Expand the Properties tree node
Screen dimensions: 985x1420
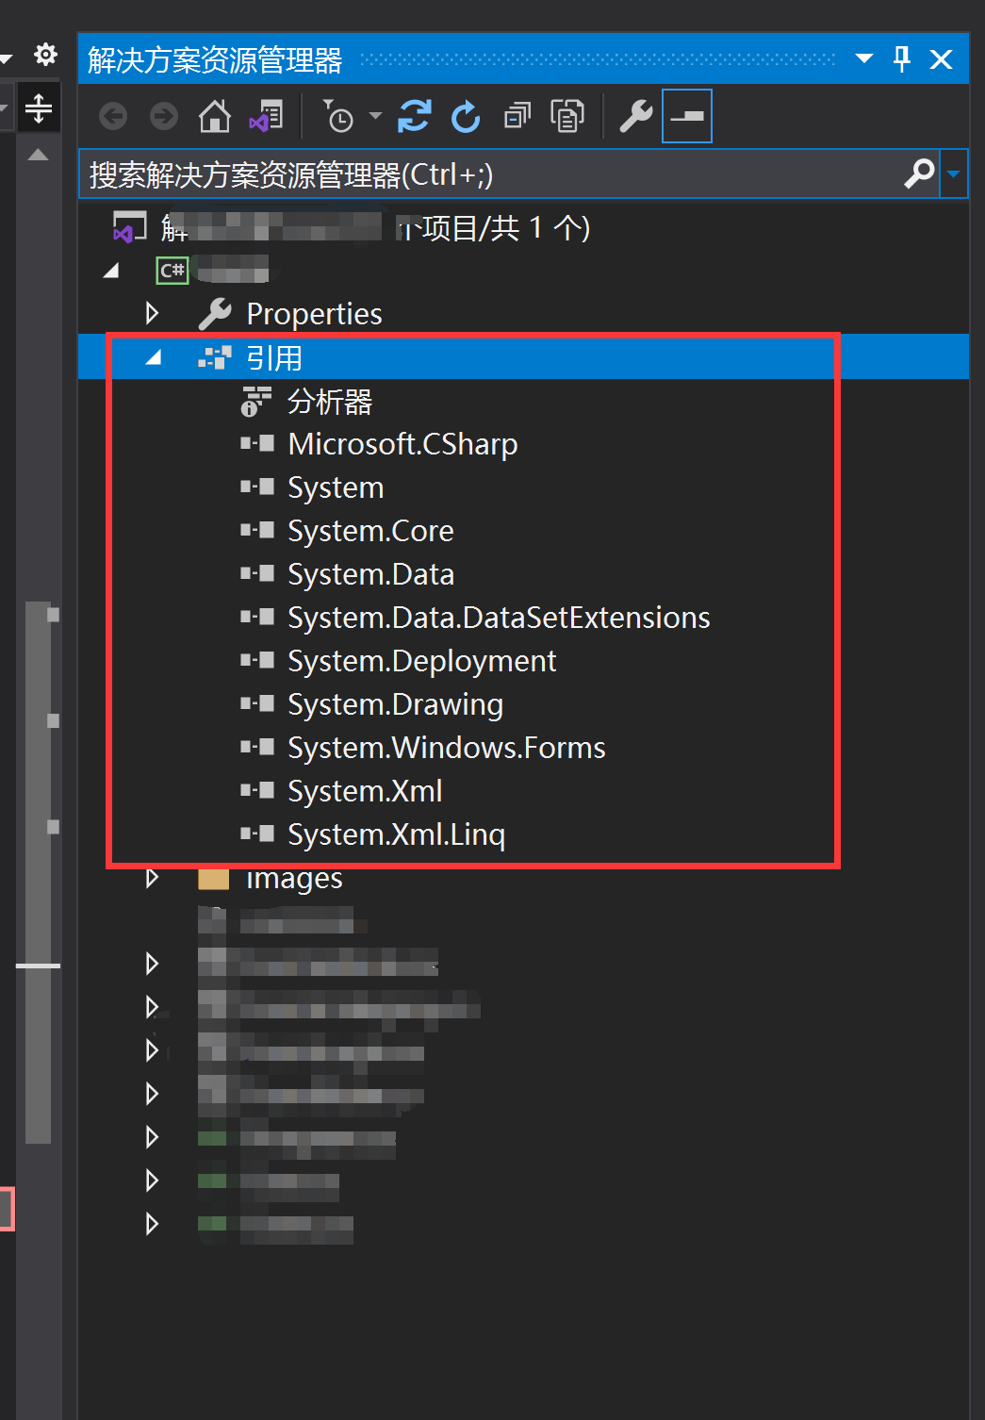click(153, 313)
